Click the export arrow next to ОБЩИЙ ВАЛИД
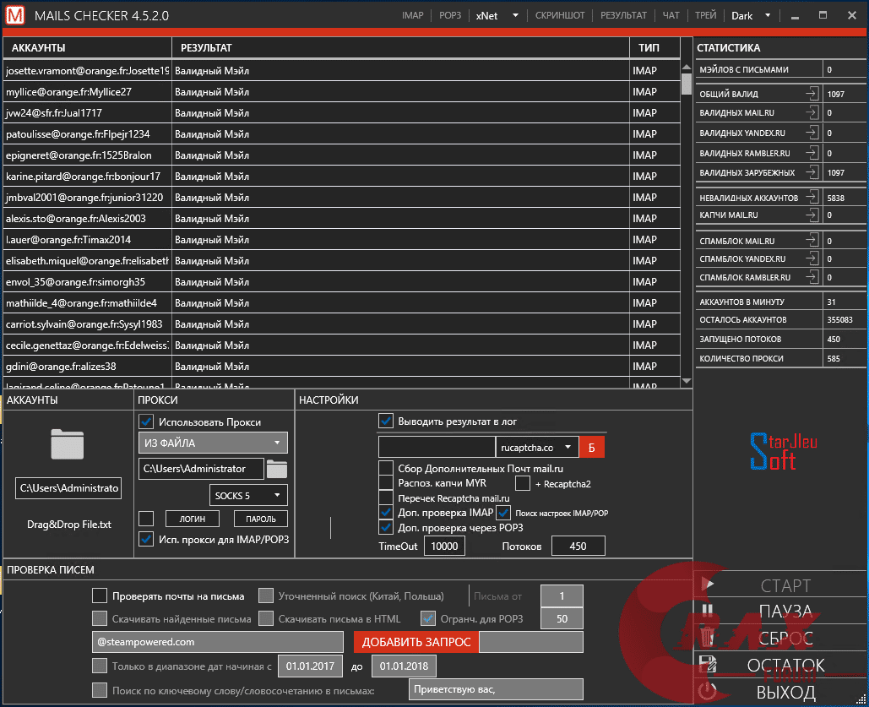869x707 pixels. [812, 94]
